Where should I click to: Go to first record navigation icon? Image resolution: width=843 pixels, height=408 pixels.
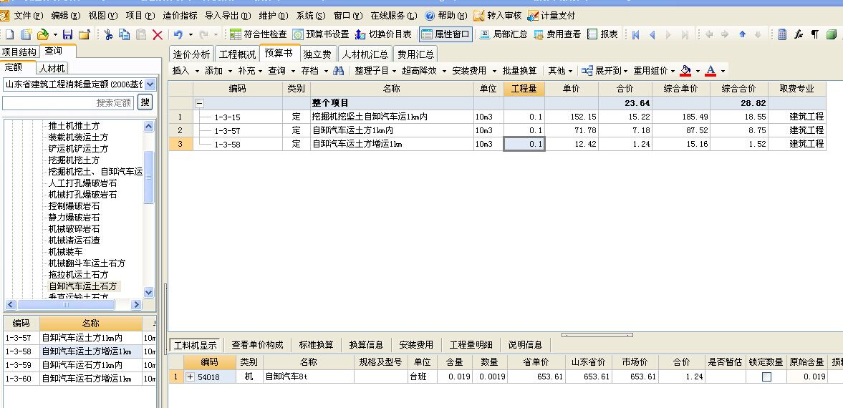click(635, 35)
